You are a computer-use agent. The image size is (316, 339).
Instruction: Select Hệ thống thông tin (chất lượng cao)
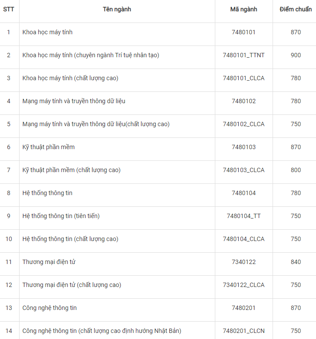[x=70, y=239]
